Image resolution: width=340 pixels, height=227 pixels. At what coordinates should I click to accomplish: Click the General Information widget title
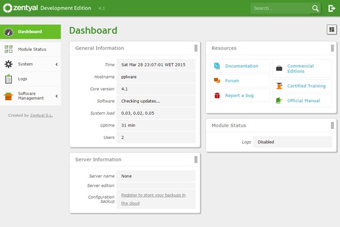100,48
